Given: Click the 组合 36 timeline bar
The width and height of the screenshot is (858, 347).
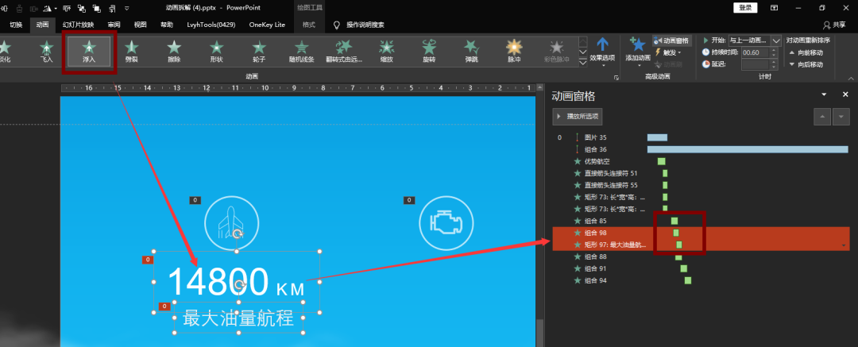Looking at the screenshot, I should (x=748, y=149).
